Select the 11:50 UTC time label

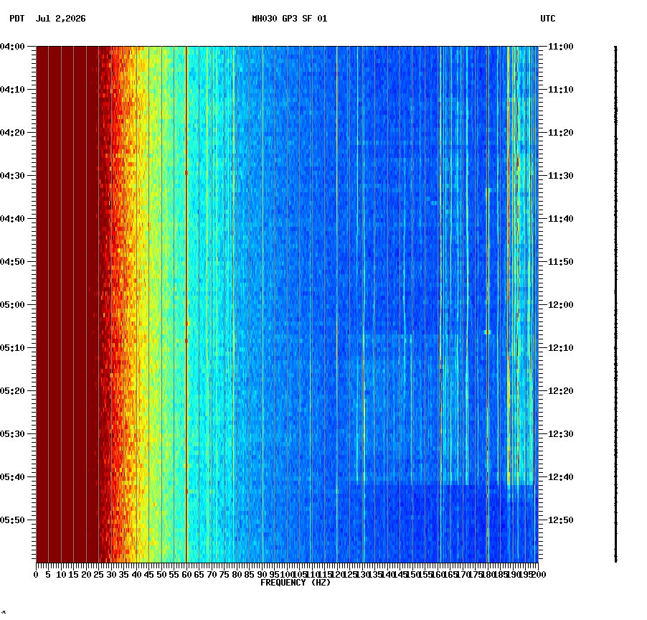point(561,262)
